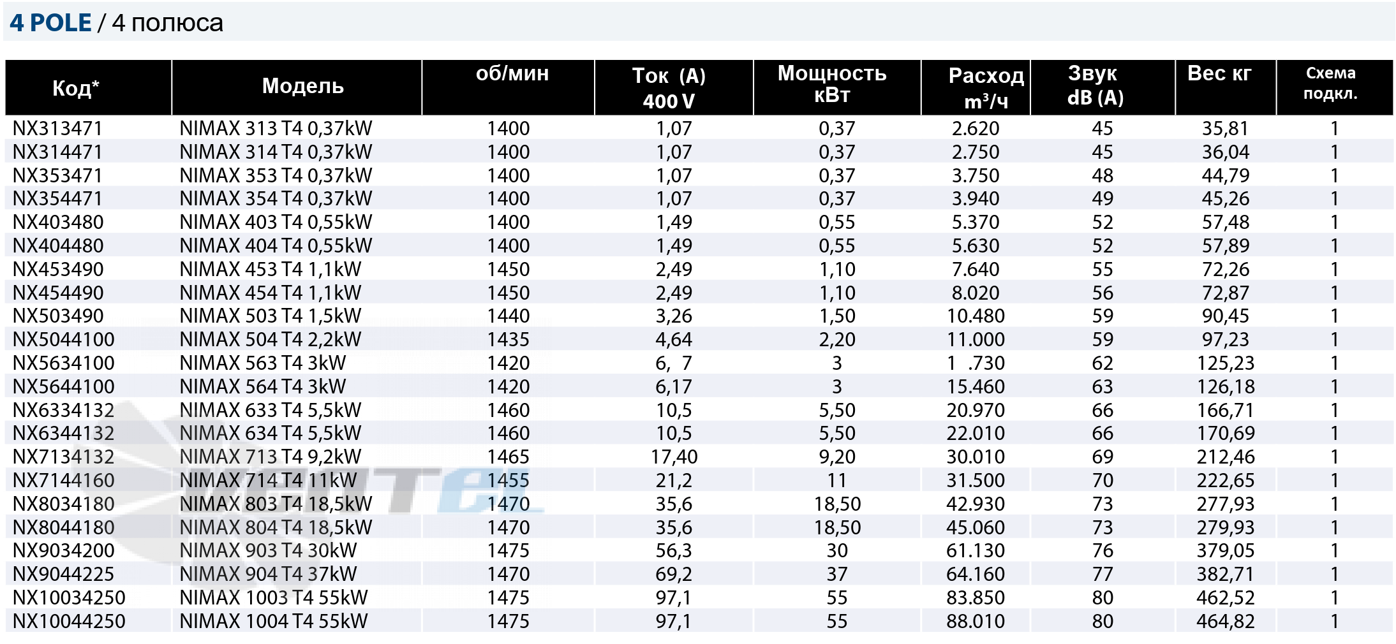1396x644 pixels.
Task: Select code cell NX7144160
Action: [x=64, y=480]
